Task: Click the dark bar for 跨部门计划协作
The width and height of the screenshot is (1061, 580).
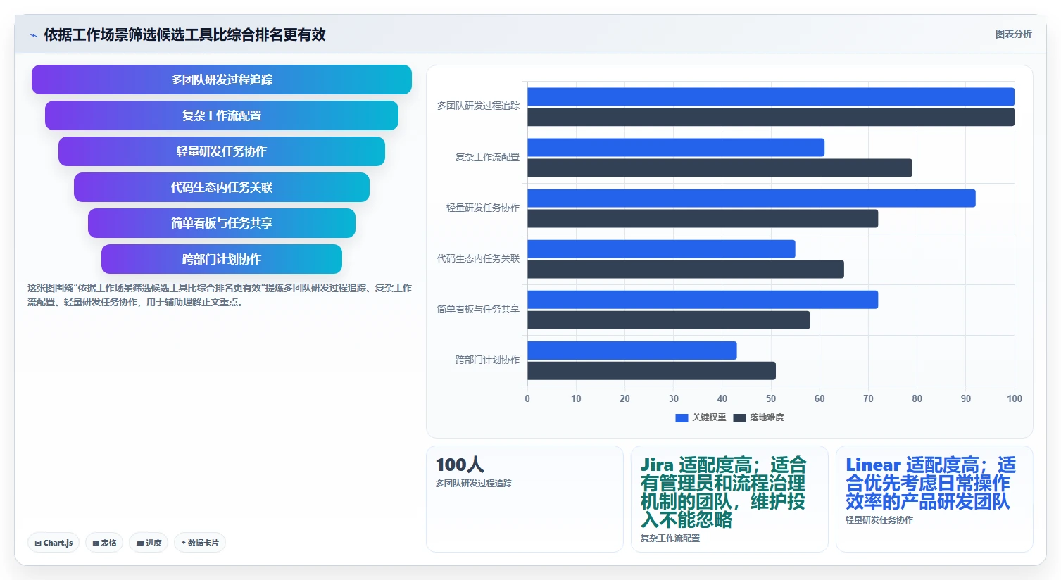Action: click(651, 370)
